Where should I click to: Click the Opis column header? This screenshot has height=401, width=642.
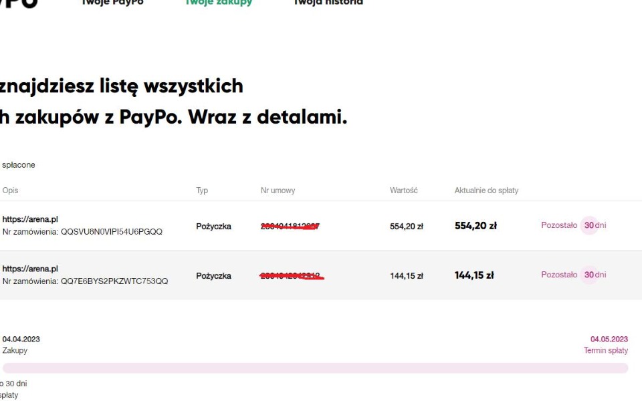click(x=10, y=190)
